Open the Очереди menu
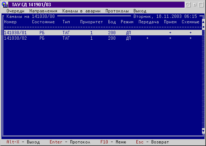The image size is (206, 146). point(16,11)
